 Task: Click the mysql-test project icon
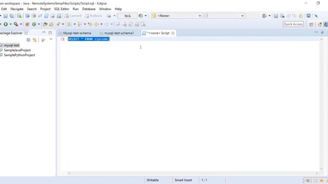pos(1,45)
